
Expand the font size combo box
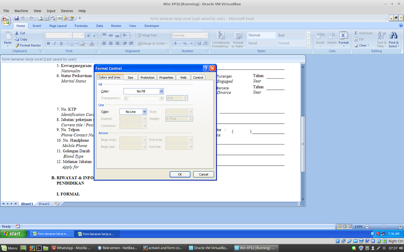[x=82, y=35]
